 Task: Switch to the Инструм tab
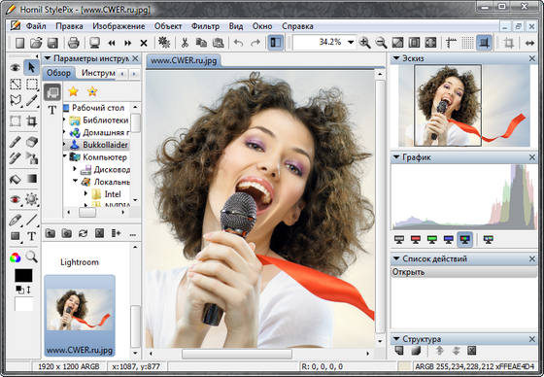pos(98,73)
